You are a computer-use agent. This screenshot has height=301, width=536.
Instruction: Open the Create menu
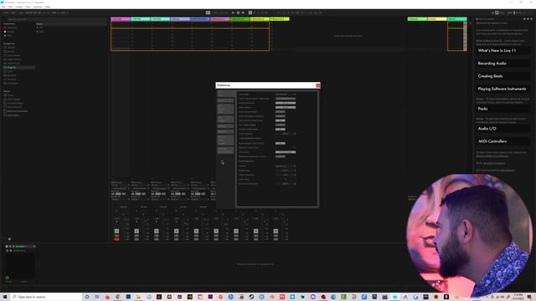pyautogui.click(x=18, y=7)
